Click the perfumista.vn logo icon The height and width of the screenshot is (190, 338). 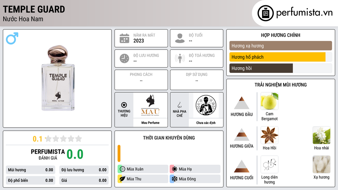tap(265, 13)
